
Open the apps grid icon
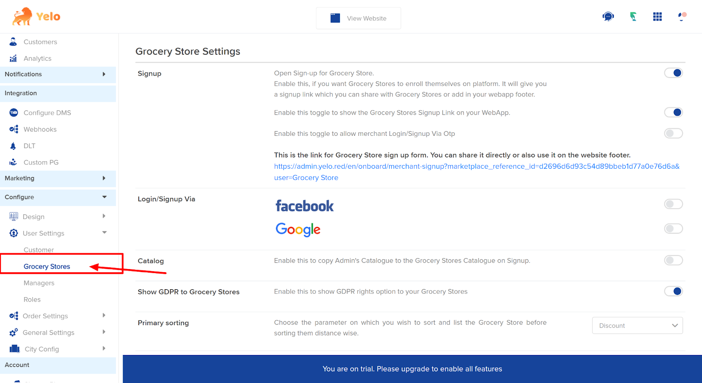(657, 17)
